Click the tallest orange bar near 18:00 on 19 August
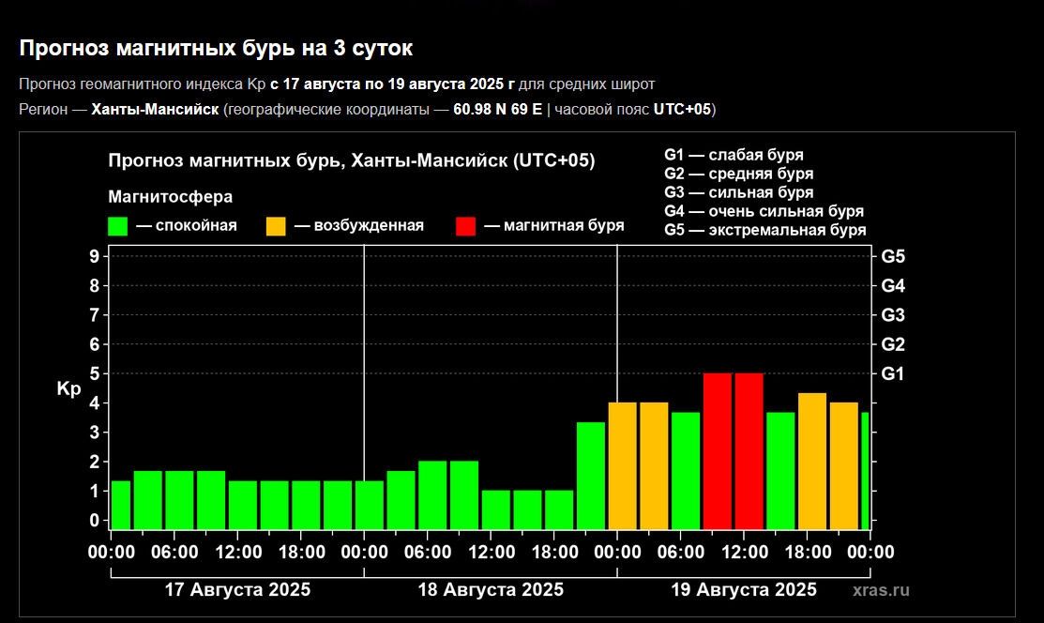The image size is (1044, 623). point(812,460)
